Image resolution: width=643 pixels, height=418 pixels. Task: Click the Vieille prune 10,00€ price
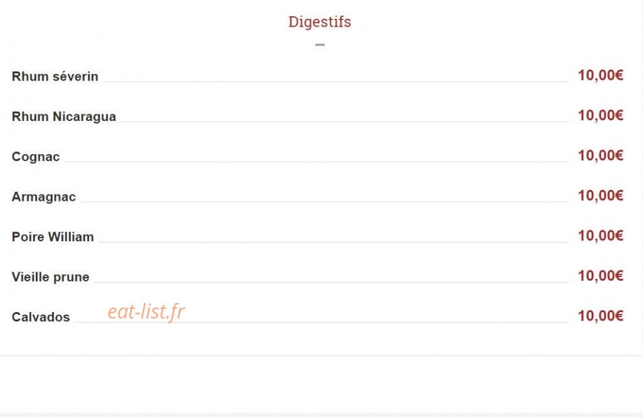[x=600, y=276]
